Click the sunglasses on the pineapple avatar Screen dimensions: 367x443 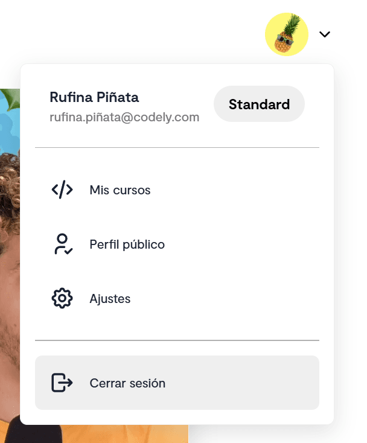pyautogui.click(x=283, y=40)
